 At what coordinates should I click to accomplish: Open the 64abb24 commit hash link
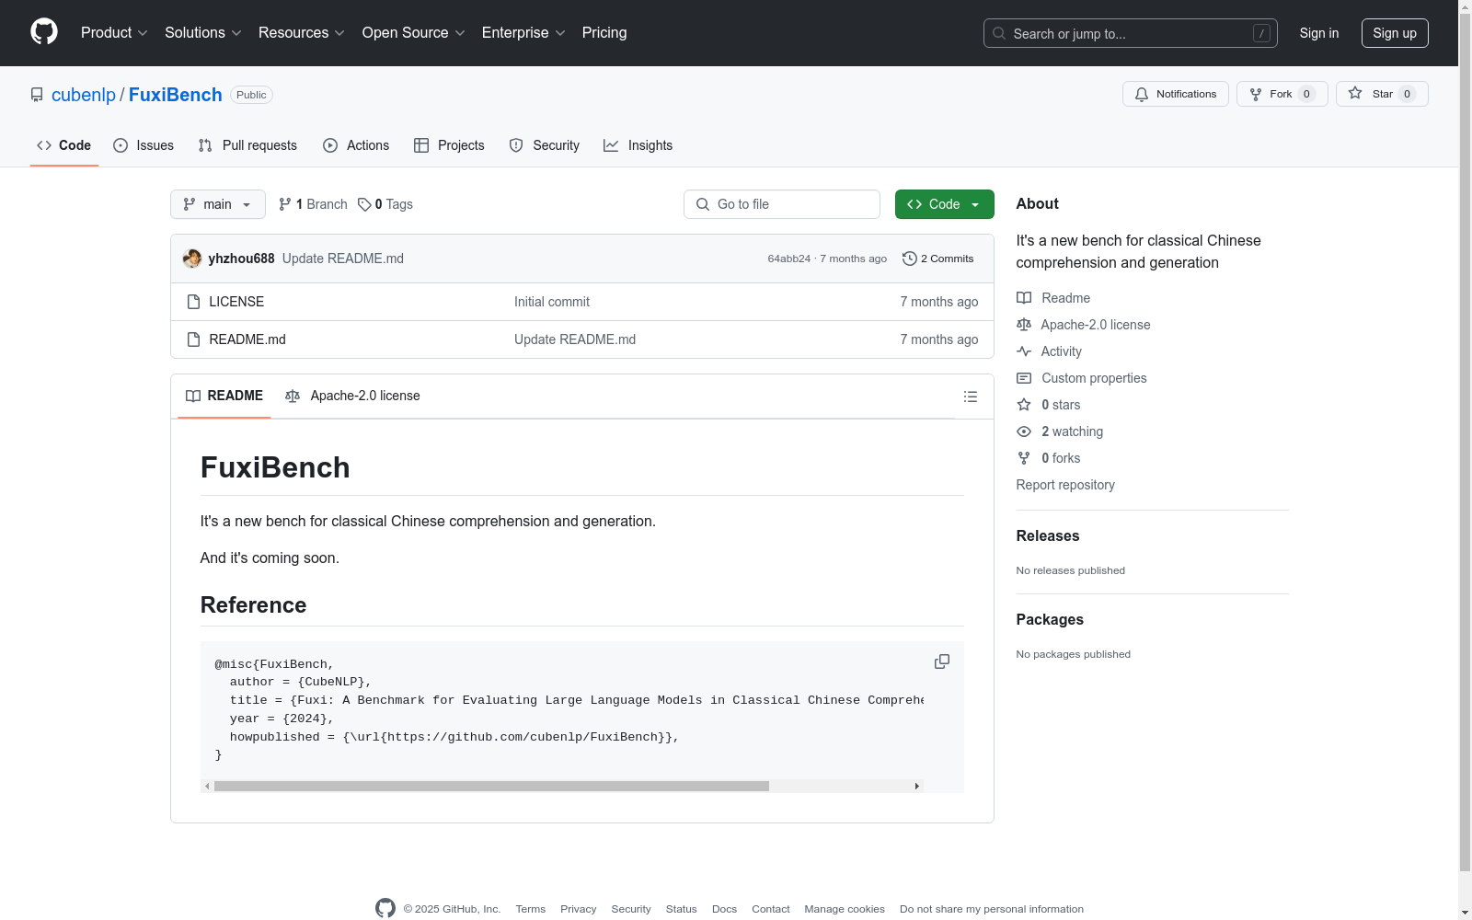click(x=789, y=259)
